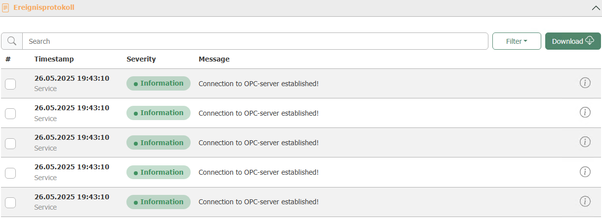Tick the second log entry checkbox
The image size is (602, 219).
(10, 114)
